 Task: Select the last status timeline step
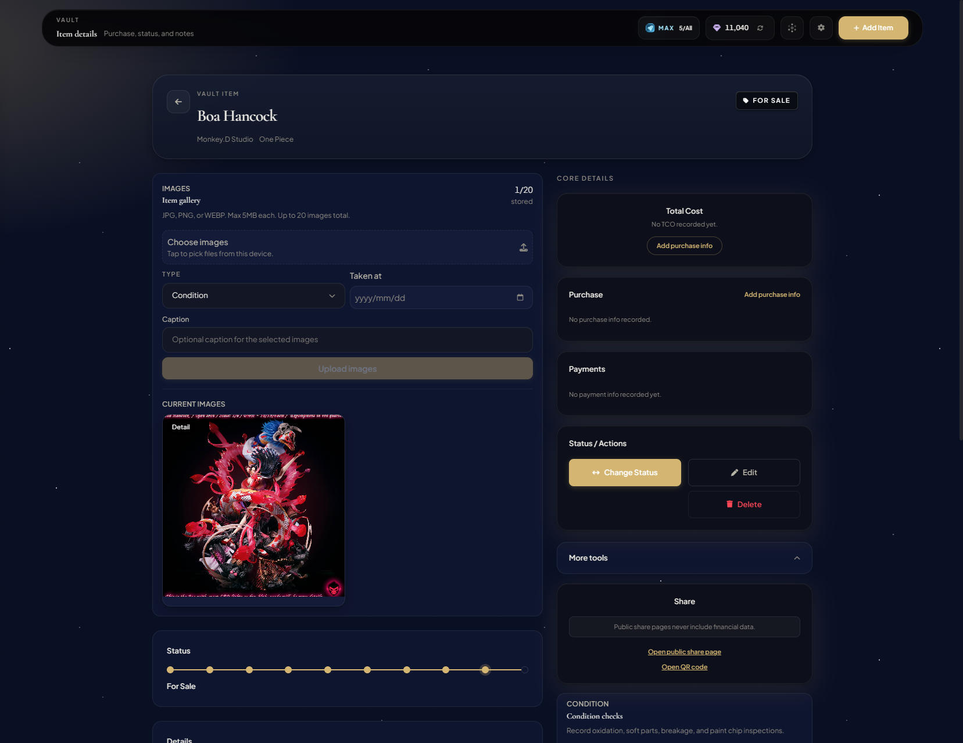(524, 670)
